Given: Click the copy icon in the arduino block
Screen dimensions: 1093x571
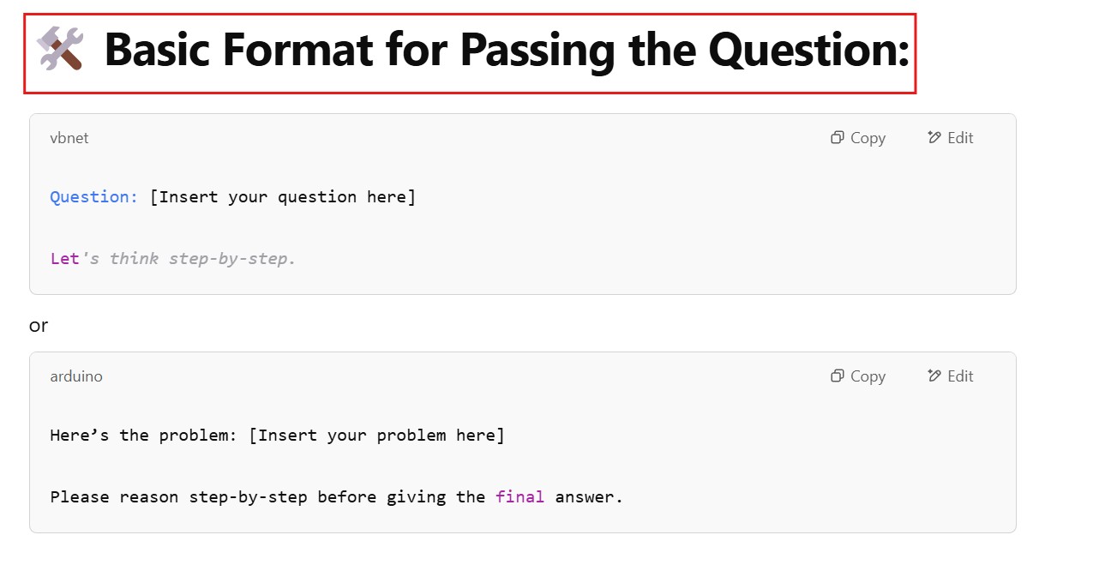Looking at the screenshot, I should [838, 376].
